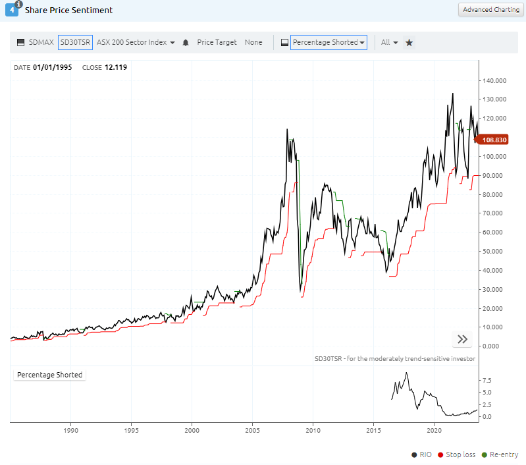
Task: Click the lower panel icon before Percentage Shorted
Action: coord(284,42)
